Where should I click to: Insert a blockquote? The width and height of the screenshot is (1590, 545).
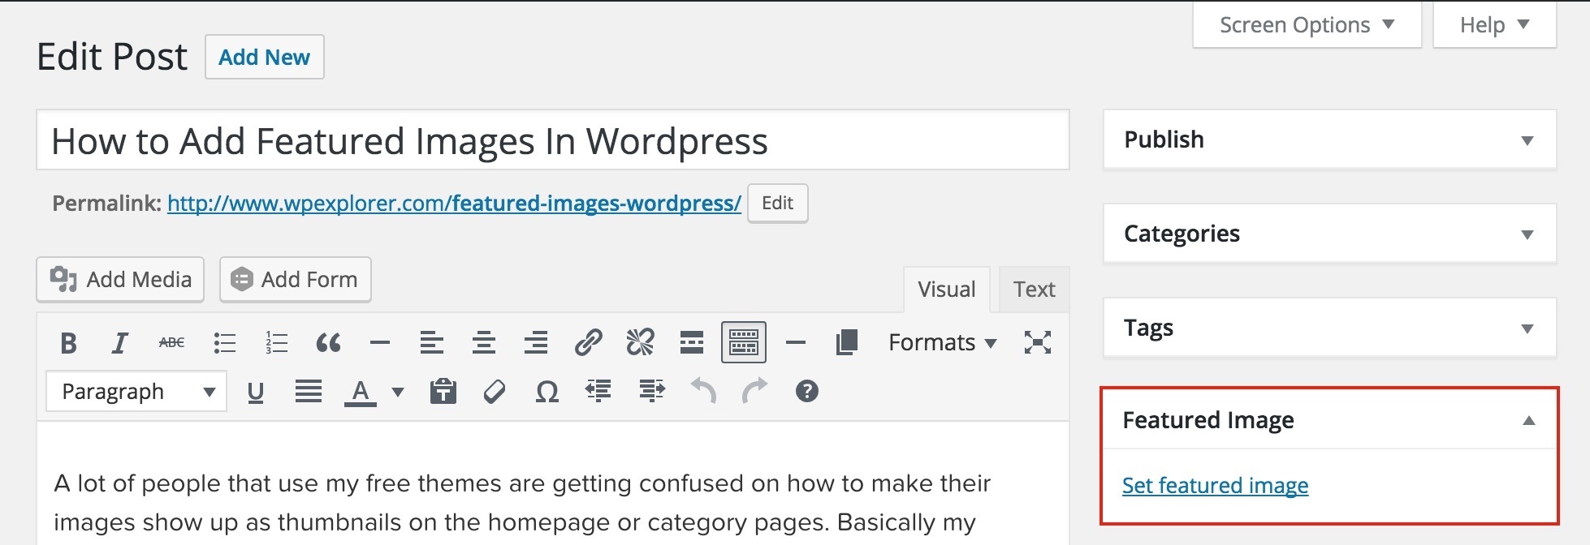[328, 343]
